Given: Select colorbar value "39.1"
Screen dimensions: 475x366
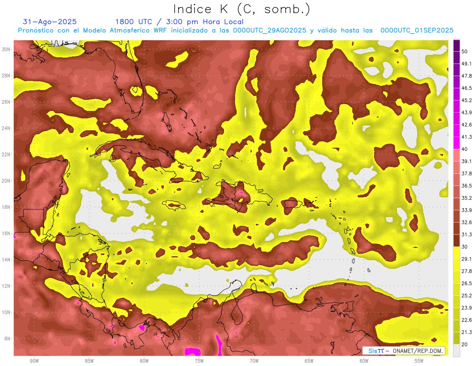Looking at the screenshot, I should [x=467, y=161].
